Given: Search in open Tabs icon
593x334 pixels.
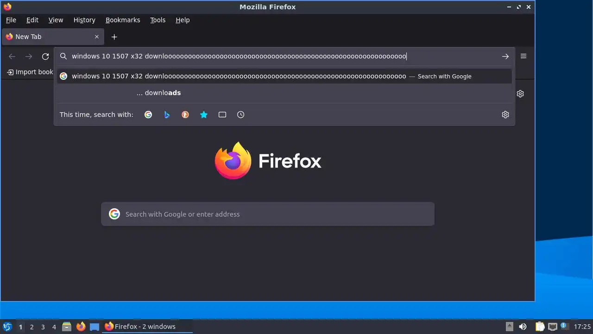Looking at the screenshot, I should point(222,115).
